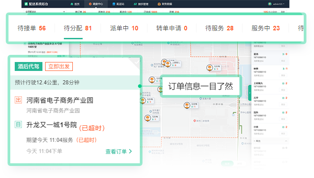Select the 上官婉儿 row in rider list
314x178 pixels.
pos(270,87)
